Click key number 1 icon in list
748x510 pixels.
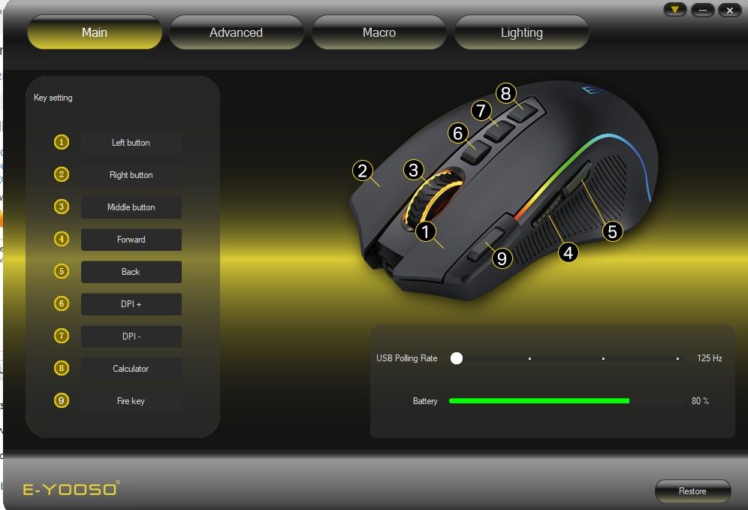pyautogui.click(x=61, y=142)
